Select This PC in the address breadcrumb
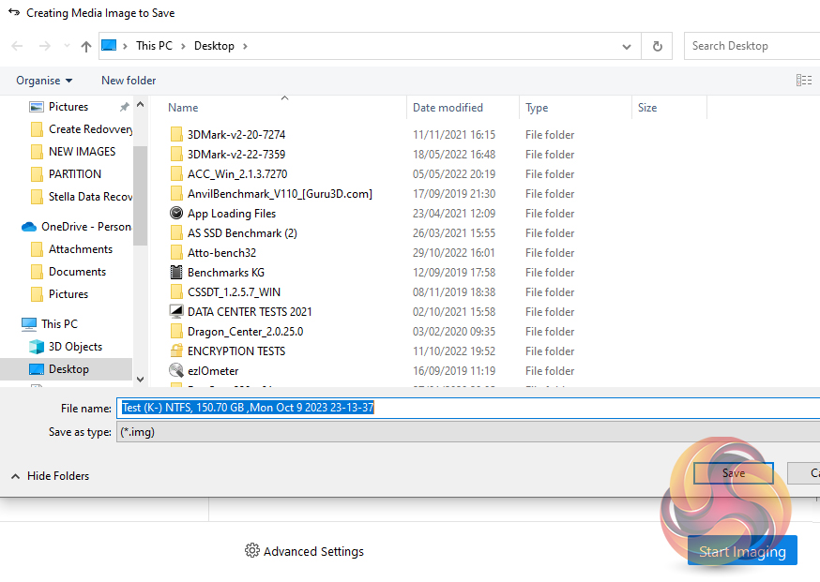 pos(154,46)
